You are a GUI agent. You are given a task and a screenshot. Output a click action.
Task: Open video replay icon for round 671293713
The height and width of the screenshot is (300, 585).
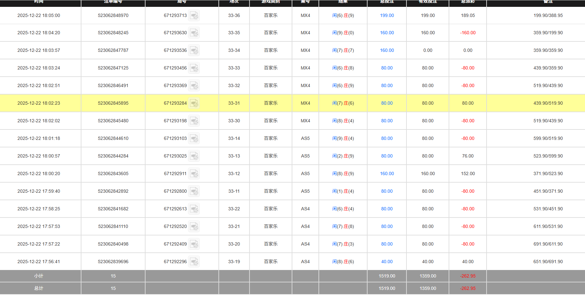point(194,16)
